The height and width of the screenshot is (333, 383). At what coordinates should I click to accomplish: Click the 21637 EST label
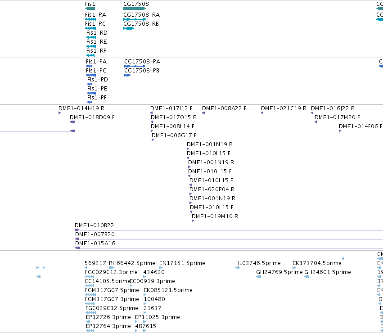(153, 309)
